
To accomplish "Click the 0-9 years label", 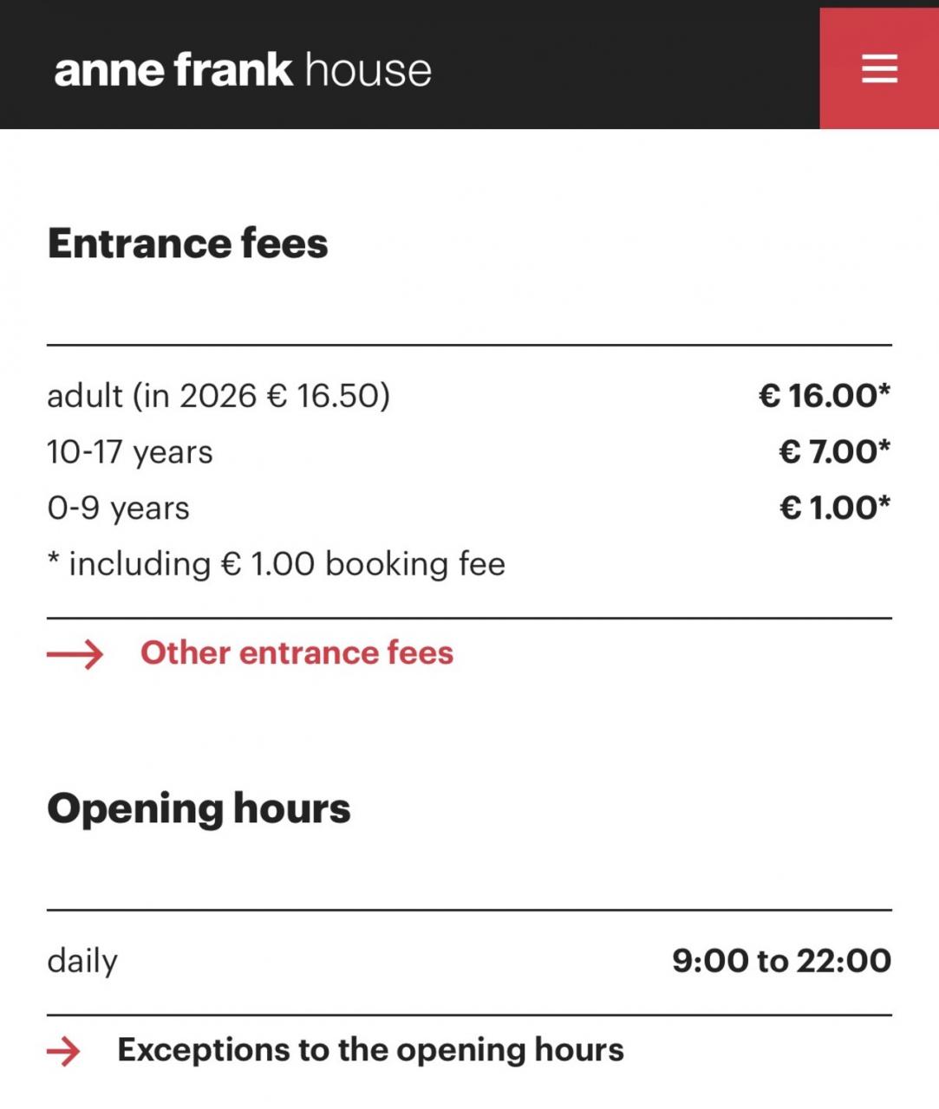I will pos(119,509).
